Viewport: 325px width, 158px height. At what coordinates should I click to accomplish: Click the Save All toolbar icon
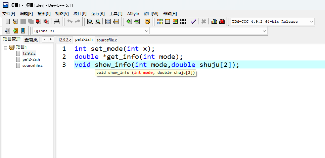click(31, 21)
